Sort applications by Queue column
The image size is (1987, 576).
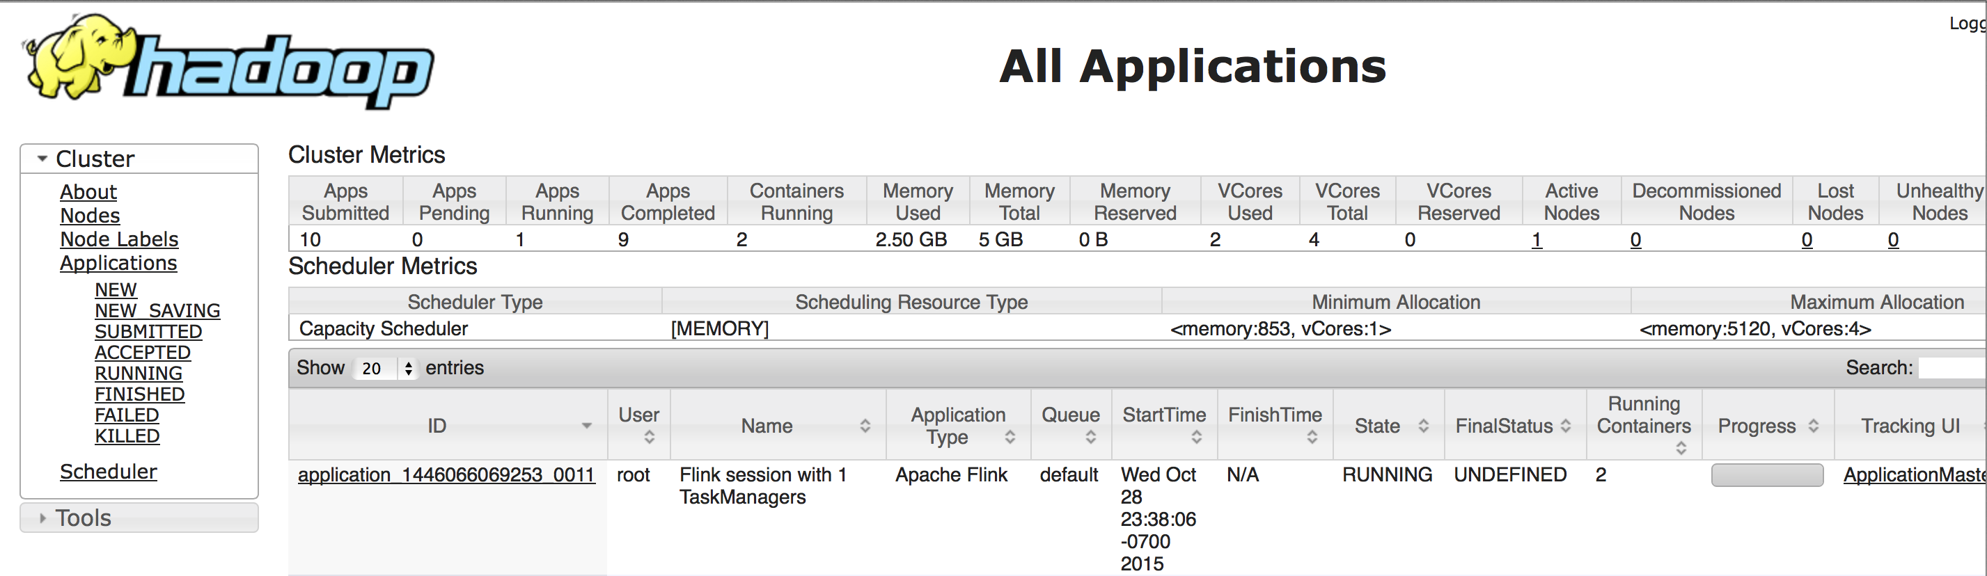point(1090,437)
